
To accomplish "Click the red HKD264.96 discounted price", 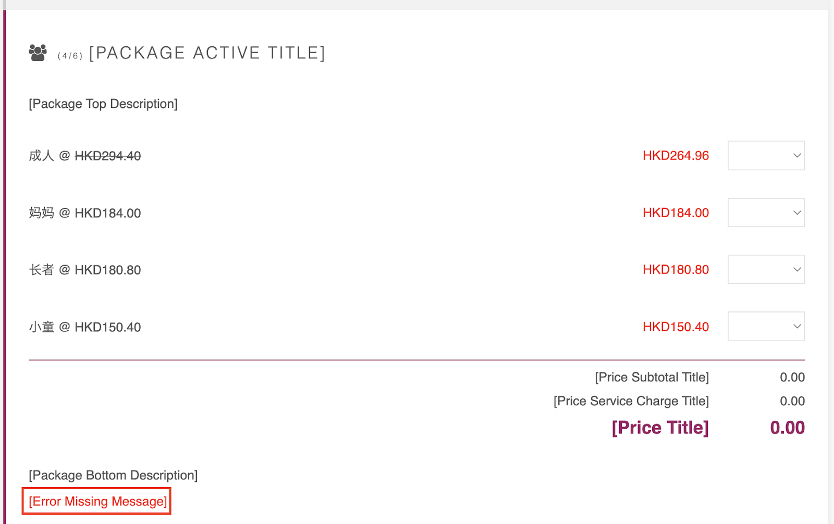I will (676, 155).
